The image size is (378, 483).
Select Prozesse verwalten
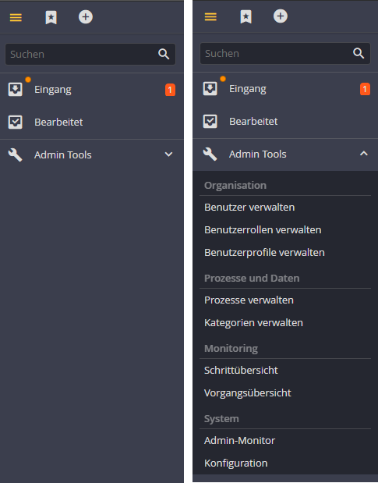(x=249, y=300)
